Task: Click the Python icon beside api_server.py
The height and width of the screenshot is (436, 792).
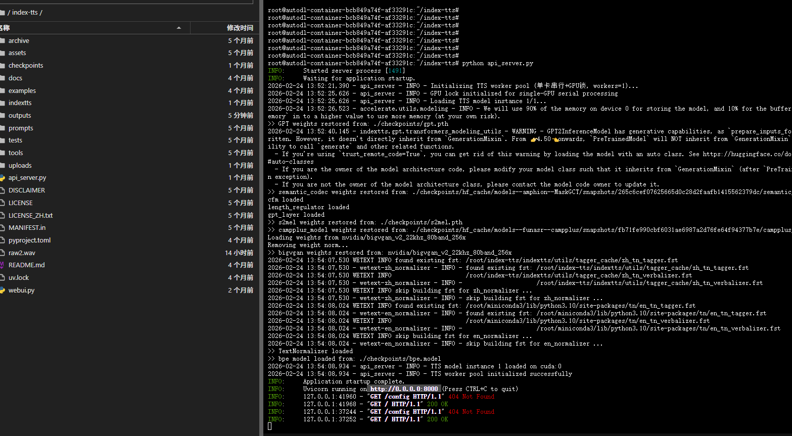Action: click(x=2, y=178)
